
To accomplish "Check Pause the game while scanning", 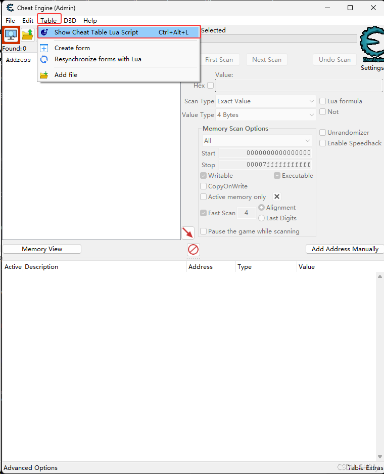I will (203, 231).
